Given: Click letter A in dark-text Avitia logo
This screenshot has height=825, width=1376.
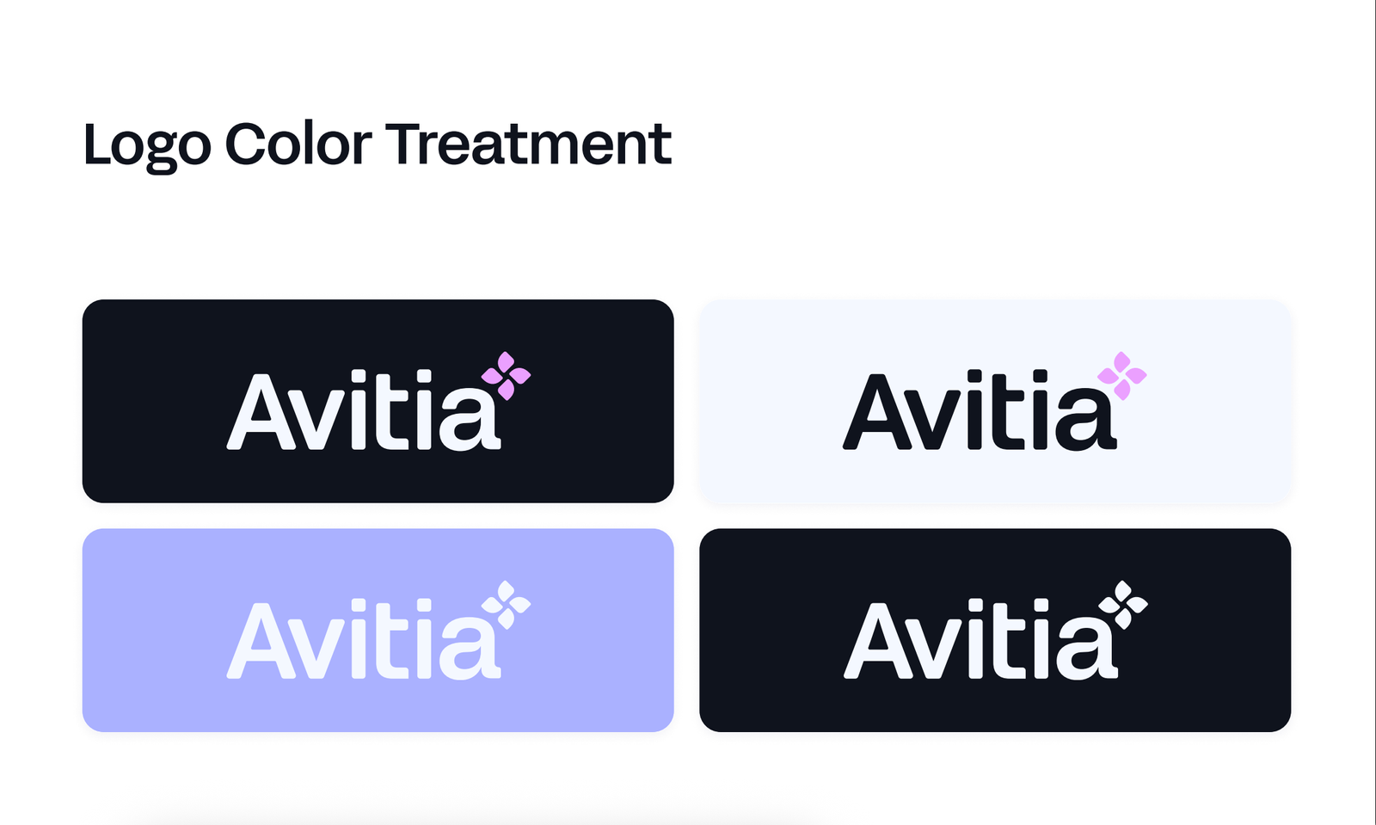Looking at the screenshot, I should pyautogui.click(x=877, y=411).
